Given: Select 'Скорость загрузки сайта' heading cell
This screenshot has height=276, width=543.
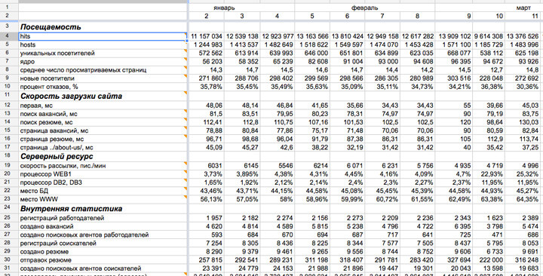Looking at the screenshot, I should [x=103, y=97].
